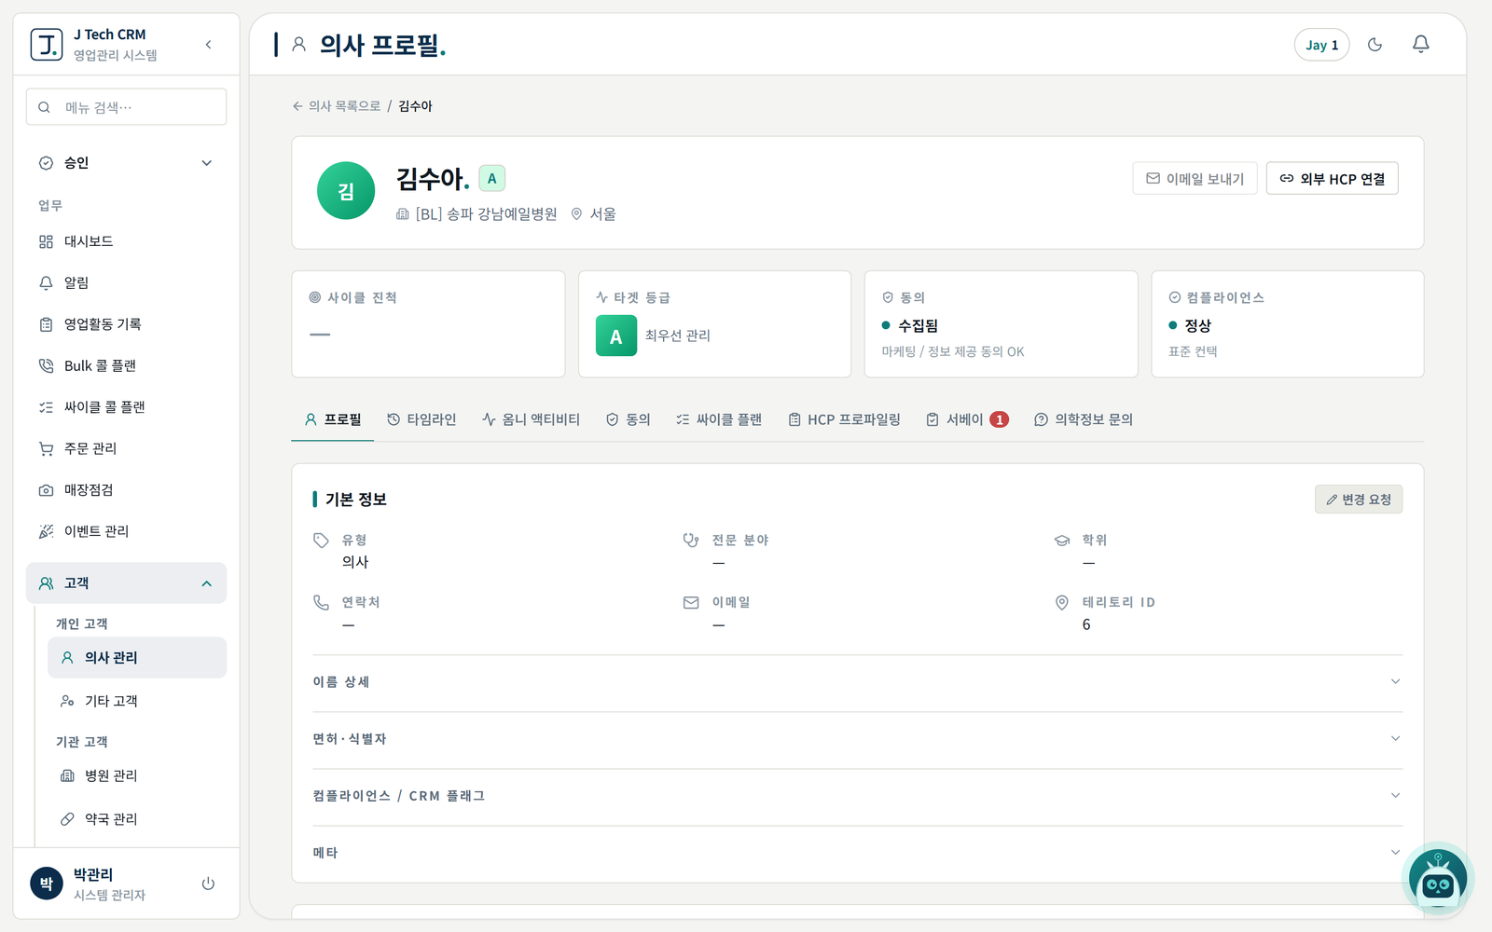Open the chatbot assistant robot icon
This screenshot has width=1492, height=932.
click(1437, 879)
